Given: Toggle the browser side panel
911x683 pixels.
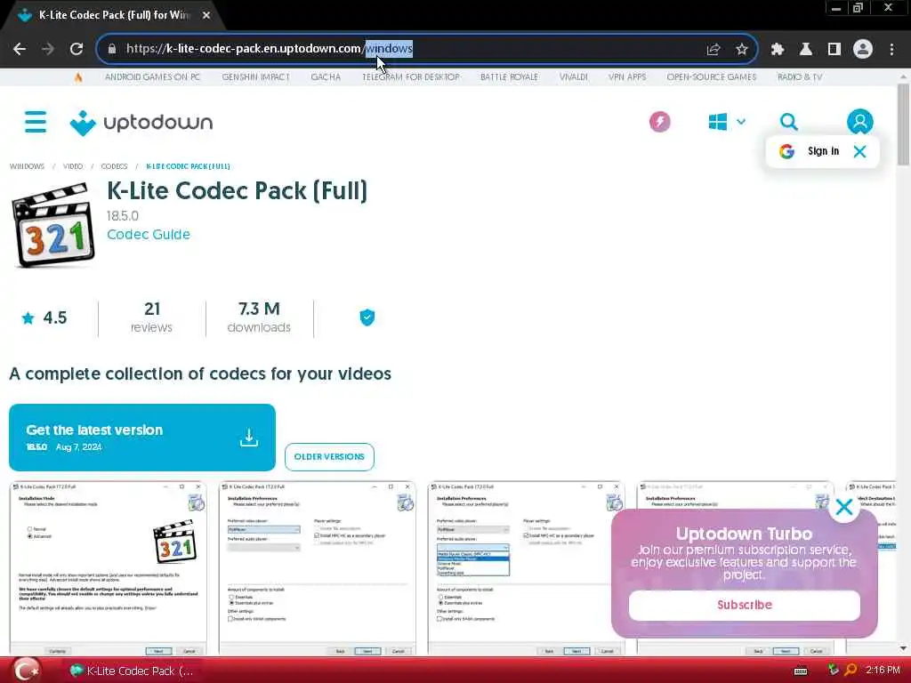Looking at the screenshot, I should pyautogui.click(x=834, y=50).
